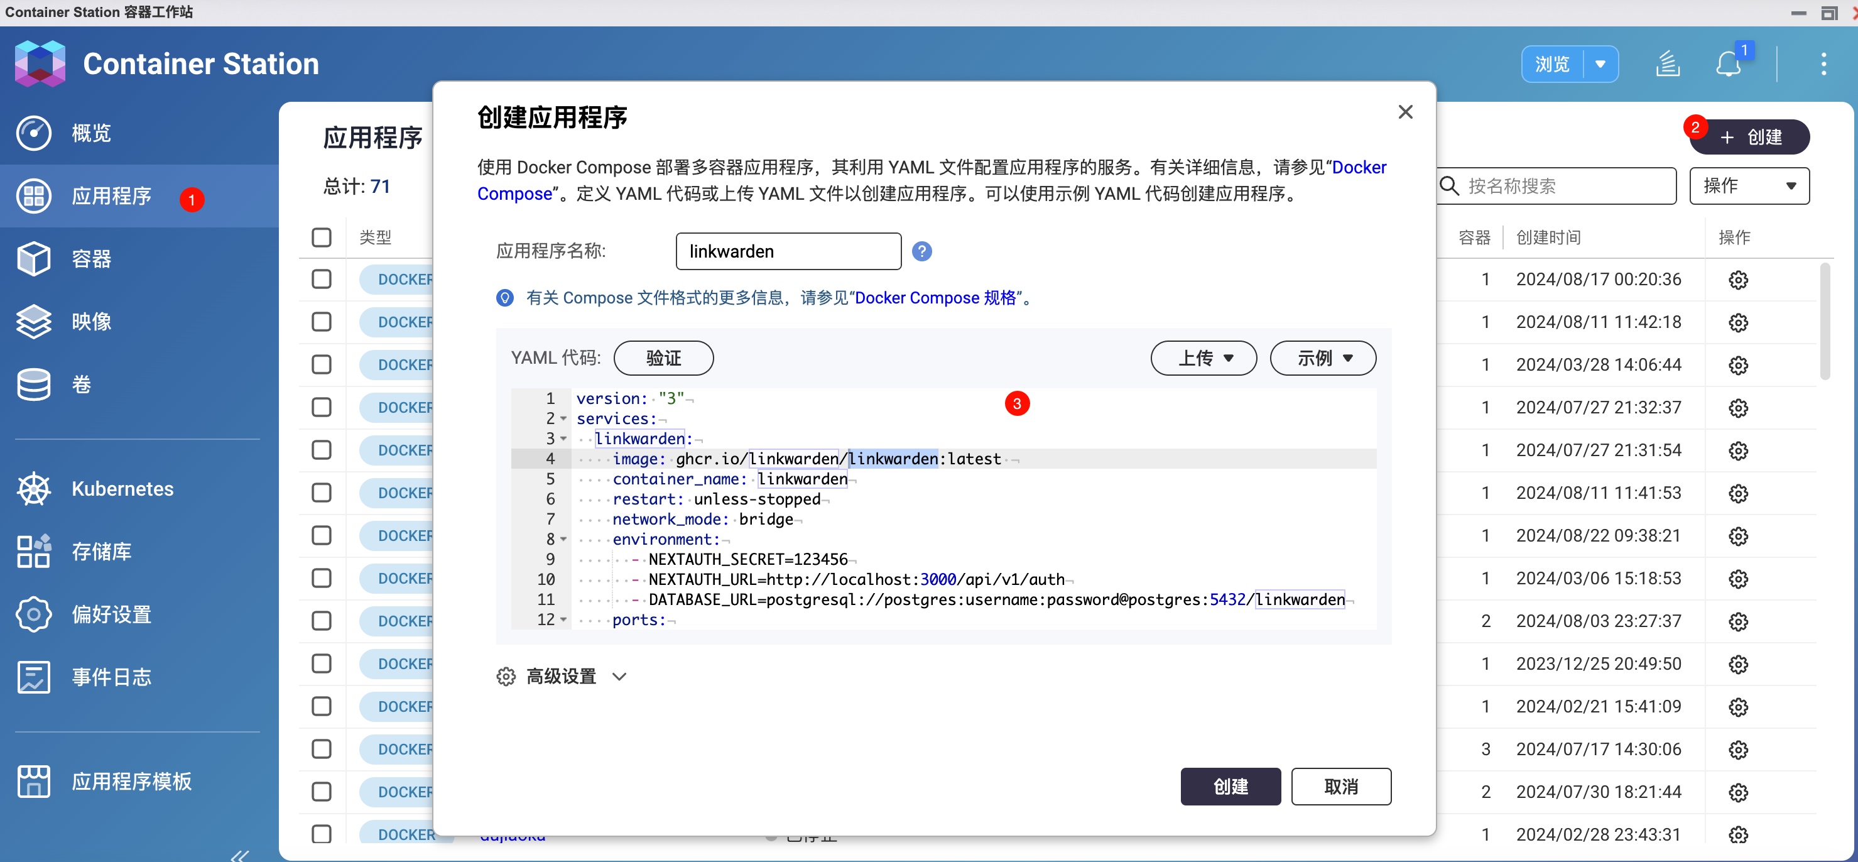Close the create application dialog
The image size is (1858, 862).
(x=1405, y=112)
